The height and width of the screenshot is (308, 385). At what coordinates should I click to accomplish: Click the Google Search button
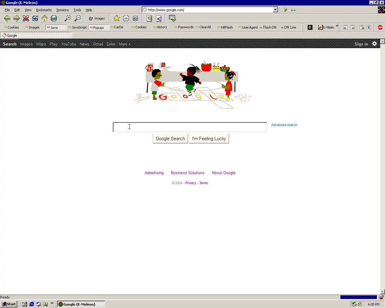tap(170, 139)
